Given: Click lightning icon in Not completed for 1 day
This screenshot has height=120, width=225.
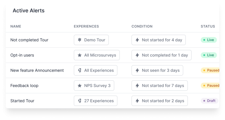Looking at the screenshot, I should click(137, 55).
